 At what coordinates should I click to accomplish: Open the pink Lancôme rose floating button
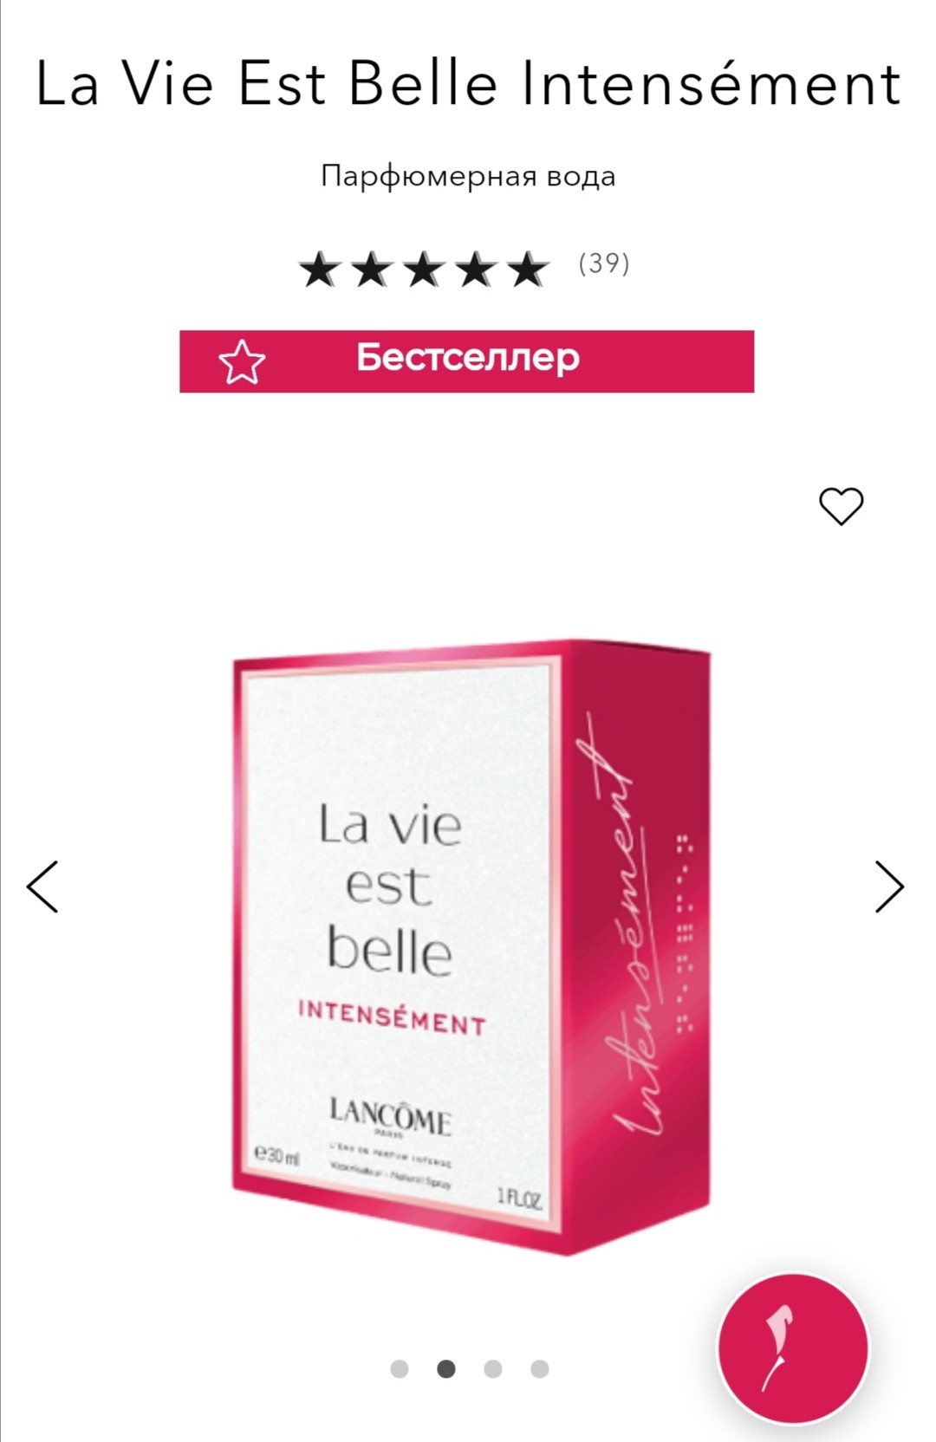[793, 1348]
